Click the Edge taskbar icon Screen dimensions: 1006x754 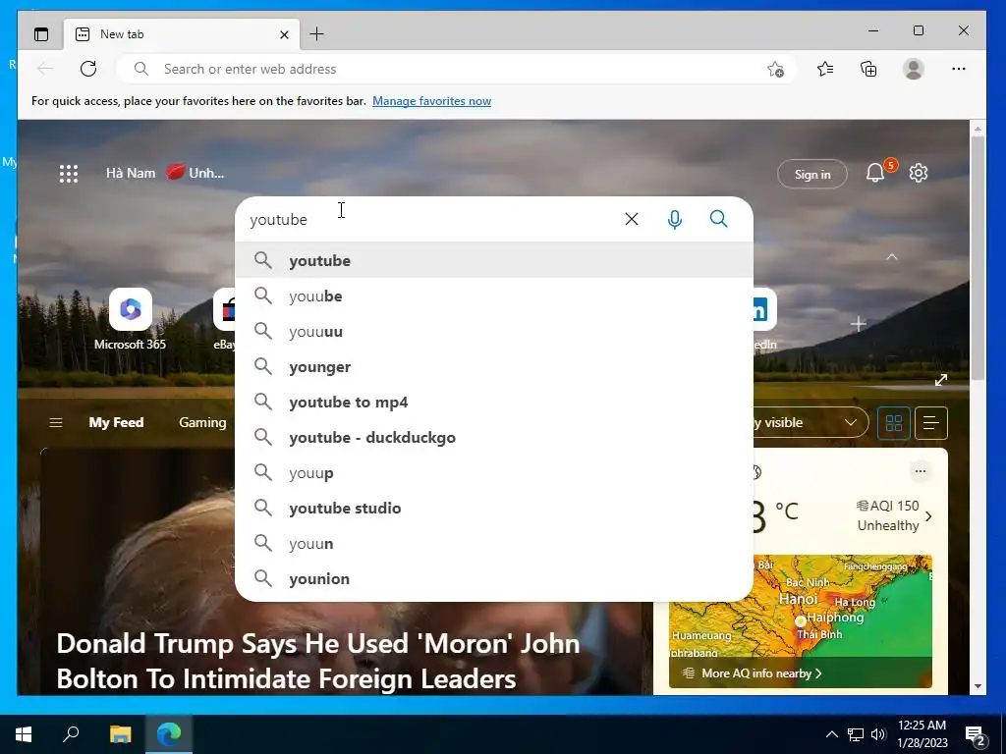click(169, 734)
